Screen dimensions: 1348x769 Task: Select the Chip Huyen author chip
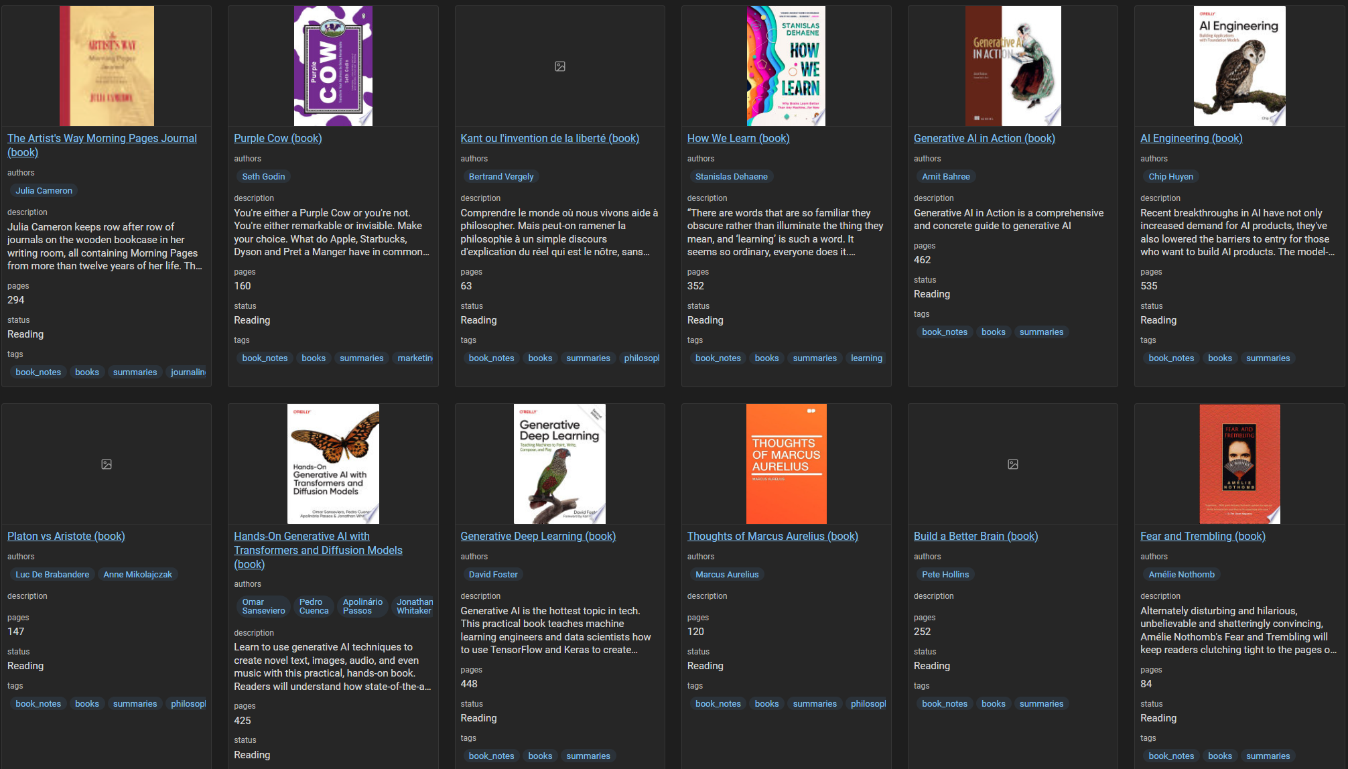(x=1170, y=177)
